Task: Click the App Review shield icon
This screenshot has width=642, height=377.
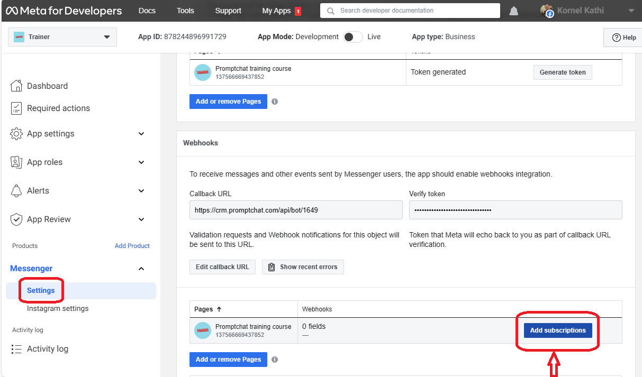Action: point(16,219)
